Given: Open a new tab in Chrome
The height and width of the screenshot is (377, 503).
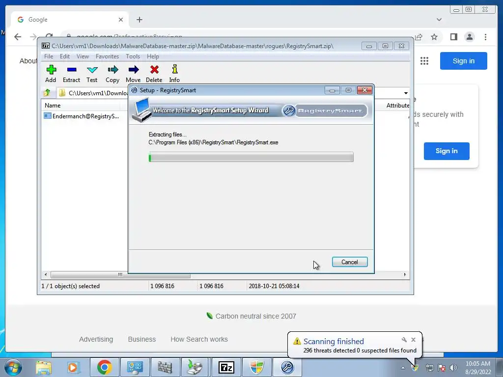Looking at the screenshot, I should click(139, 20).
